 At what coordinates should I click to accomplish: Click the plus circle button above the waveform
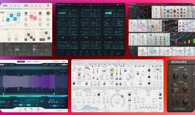point(67,65)
